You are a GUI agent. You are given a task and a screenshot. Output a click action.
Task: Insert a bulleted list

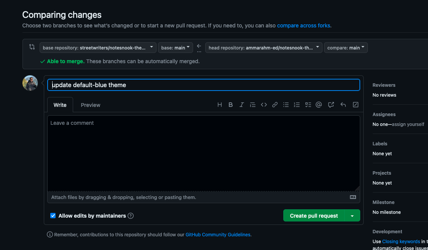point(286,105)
